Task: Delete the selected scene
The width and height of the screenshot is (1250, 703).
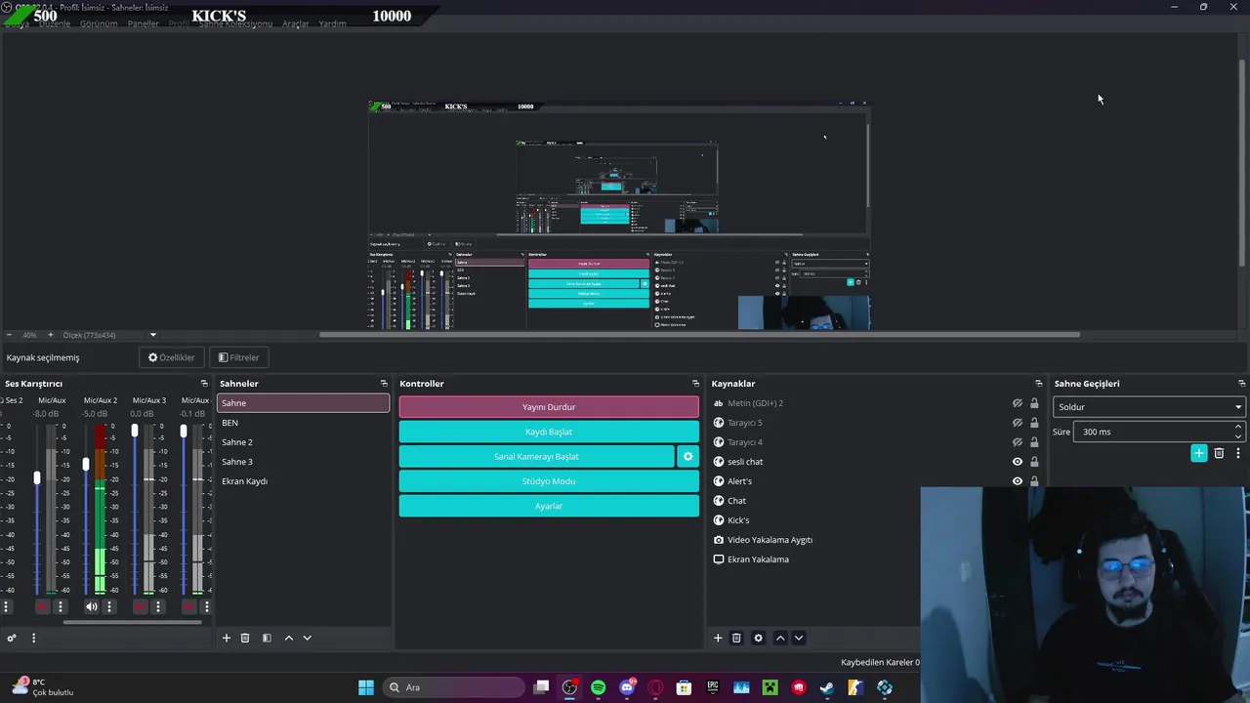Action: pyautogui.click(x=245, y=638)
